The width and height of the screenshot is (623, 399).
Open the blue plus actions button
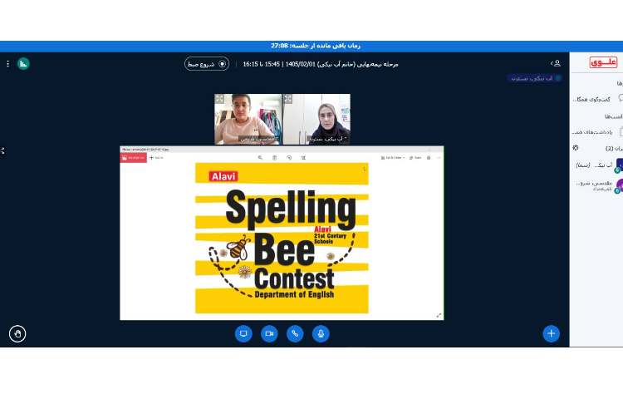click(551, 333)
